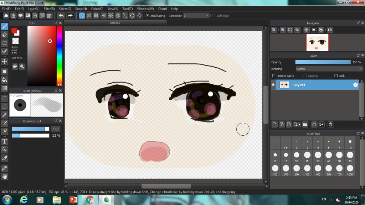Choose brush size preset 1000
365x205 pixels.
pyautogui.click(x=350, y=170)
